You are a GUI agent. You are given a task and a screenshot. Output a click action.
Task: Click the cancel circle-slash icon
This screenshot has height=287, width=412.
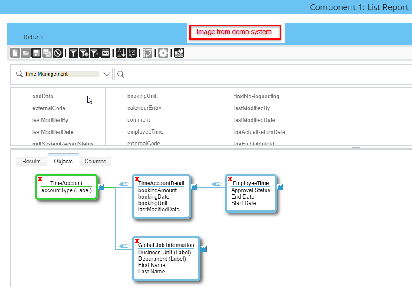57,53
